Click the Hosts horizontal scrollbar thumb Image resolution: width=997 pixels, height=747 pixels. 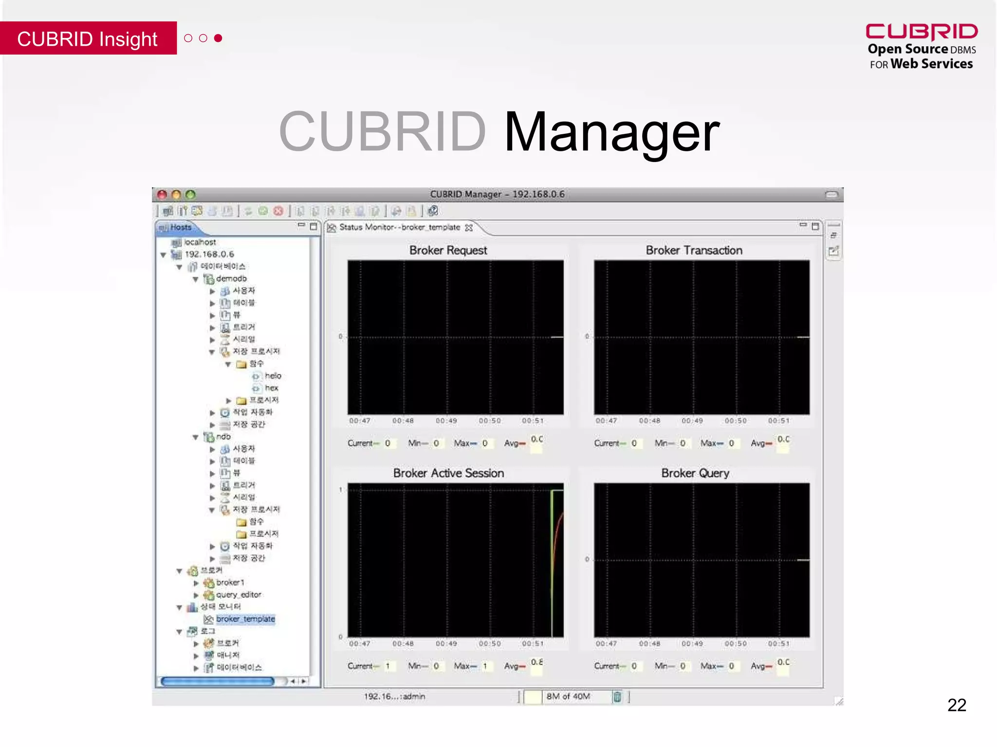coord(217,681)
